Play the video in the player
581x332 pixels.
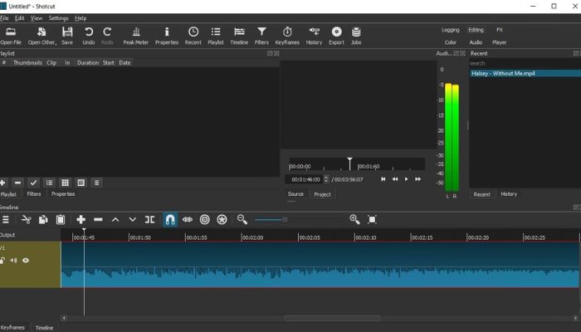[407, 179]
